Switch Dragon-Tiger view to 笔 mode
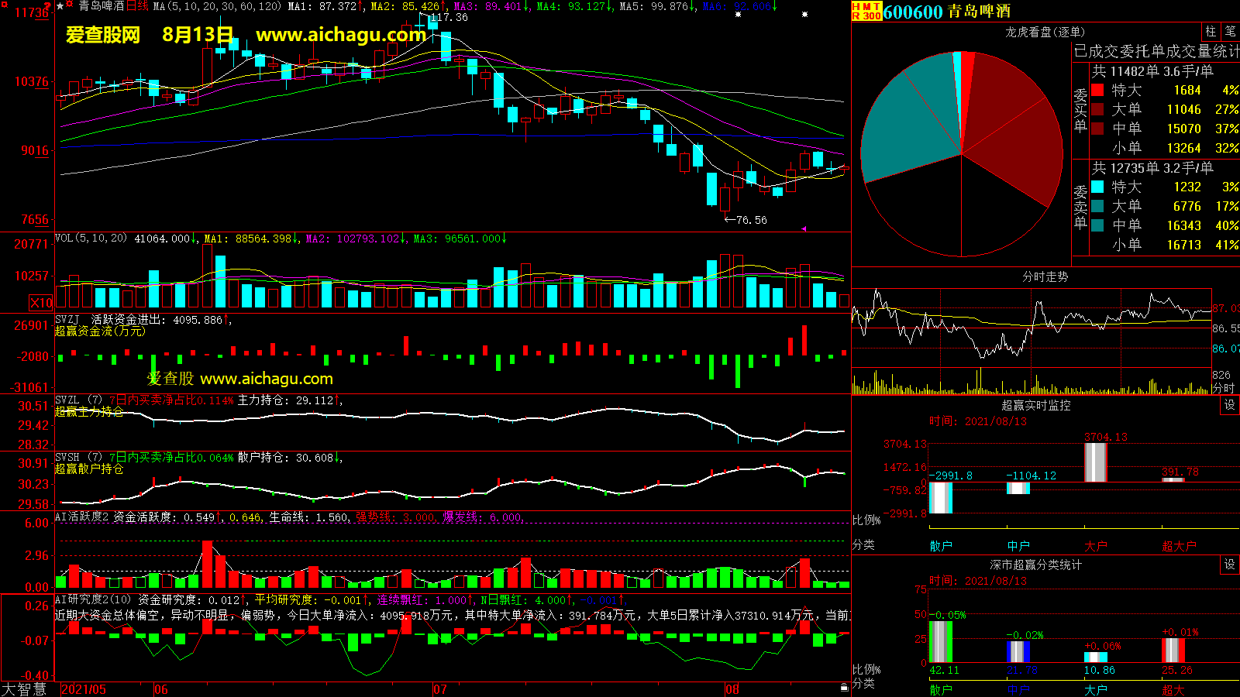The height and width of the screenshot is (697, 1240). pyautogui.click(x=1230, y=32)
